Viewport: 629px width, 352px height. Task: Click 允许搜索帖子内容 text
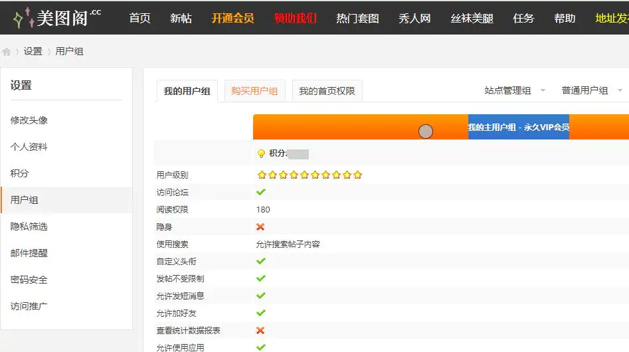coord(288,244)
